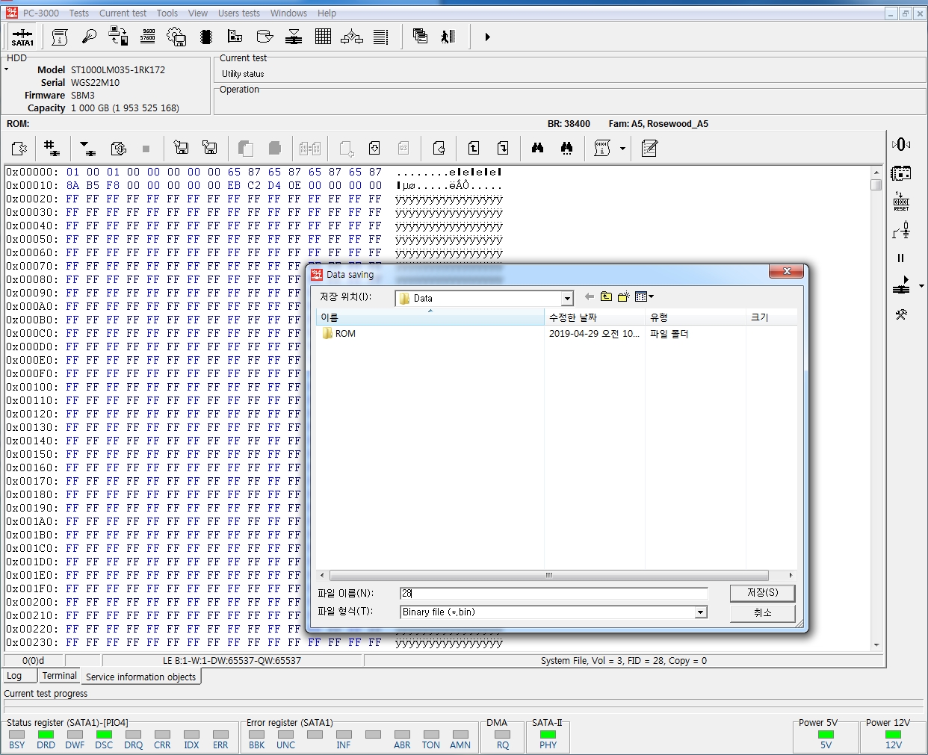The image size is (928, 755).
Task: Click the file name input field
Action: (x=553, y=593)
